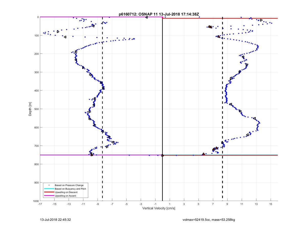This screenshot has height=226, width=307.
Task: Click the positive 1 velocity tick label
Action: [x=170, y=204]
